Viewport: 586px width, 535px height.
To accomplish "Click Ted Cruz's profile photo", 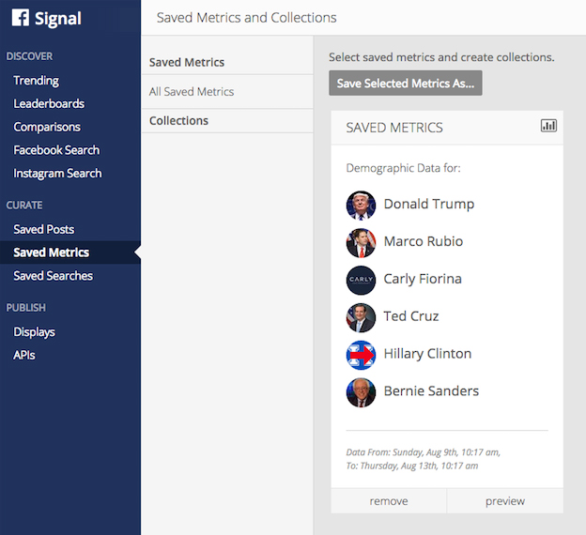I will (361, 317).
